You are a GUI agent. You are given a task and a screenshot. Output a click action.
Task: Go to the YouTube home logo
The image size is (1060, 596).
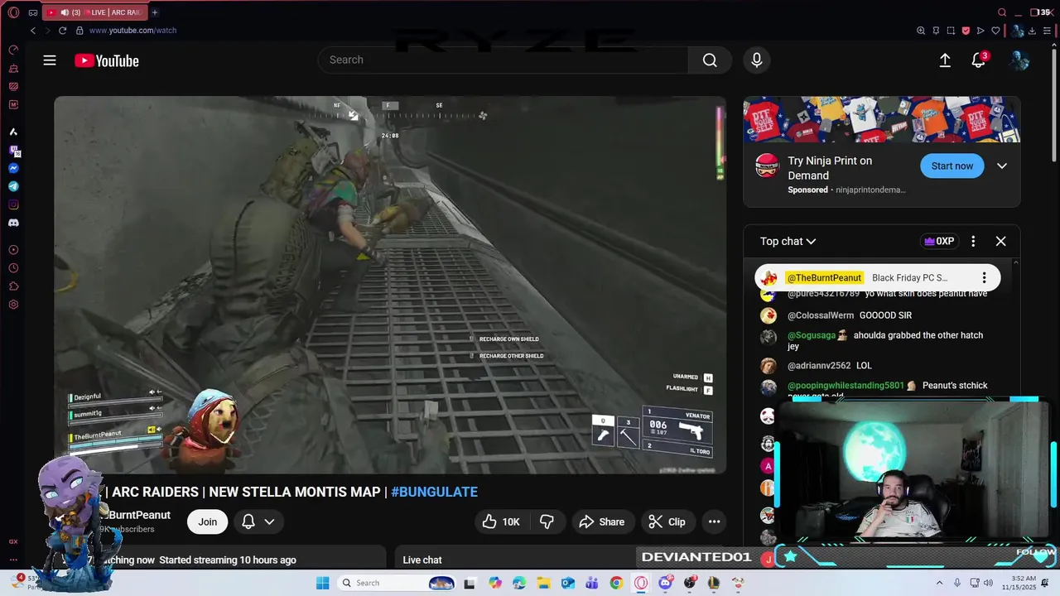tap(107, 60)
